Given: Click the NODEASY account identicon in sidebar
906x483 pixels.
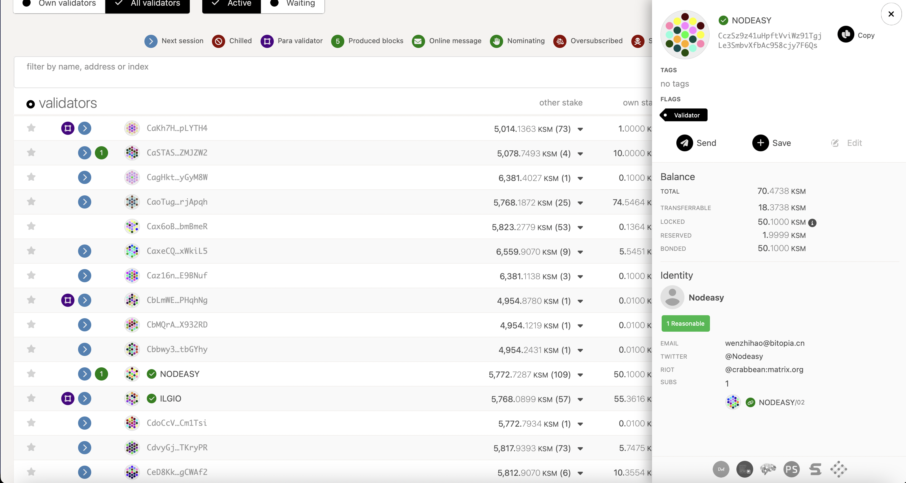Looking at the screenshot, I should [684, 34].
